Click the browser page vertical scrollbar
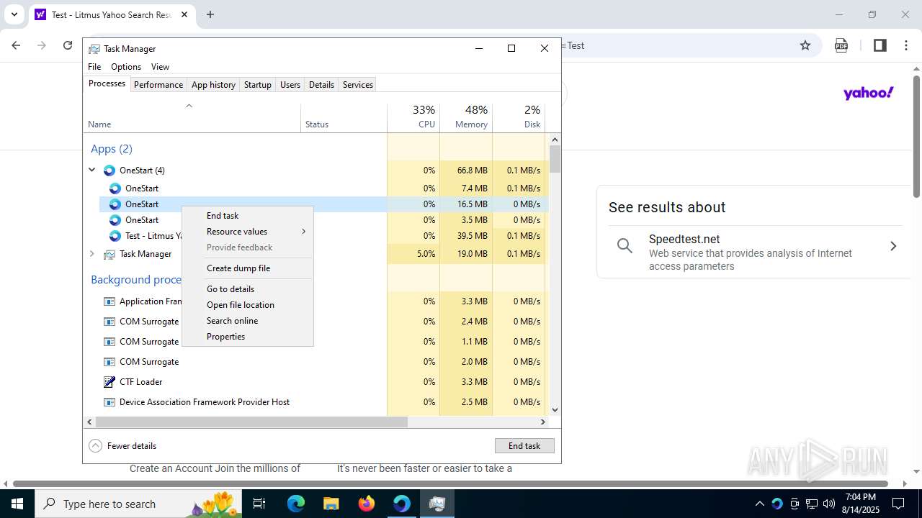This screenshot has height=518, width=922. [x=916, y=137]
